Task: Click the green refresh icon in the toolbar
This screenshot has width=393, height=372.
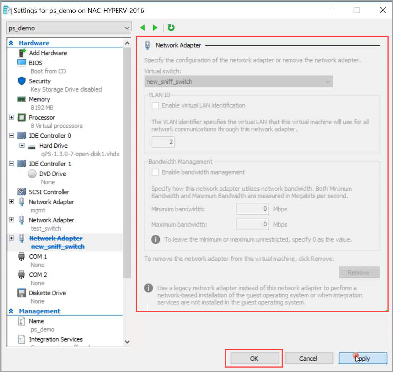Action: click(x=171, y=28)
